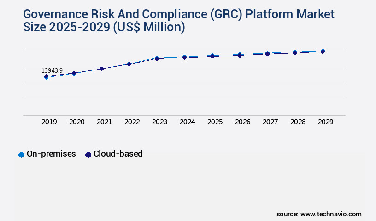Viewport: 376px width, 221px height.
Task: Click the chart title text
Action: coord(179,21)
